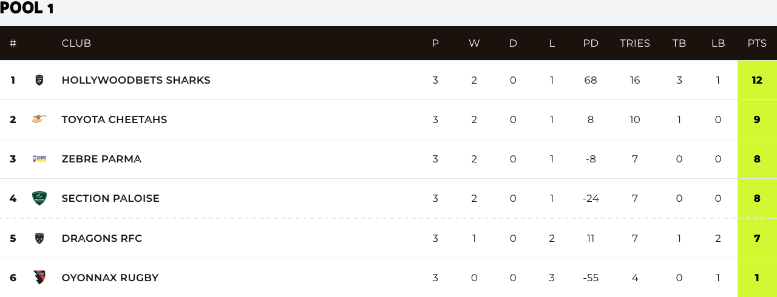Open Dragons RFC club name
This screenshot has height=297, width=777.
(x=102, y=238)
